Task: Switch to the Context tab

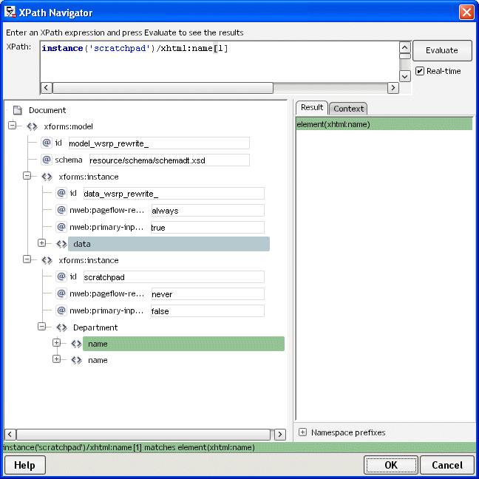Action: click(x=348, y=109)
